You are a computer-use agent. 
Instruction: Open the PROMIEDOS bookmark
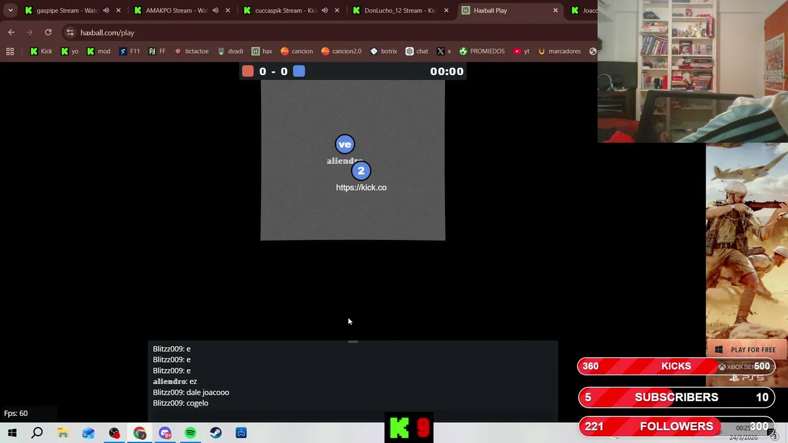point(481,51)
